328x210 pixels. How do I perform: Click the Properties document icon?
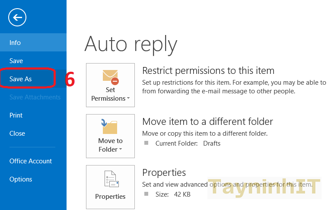tap(111, 179)
